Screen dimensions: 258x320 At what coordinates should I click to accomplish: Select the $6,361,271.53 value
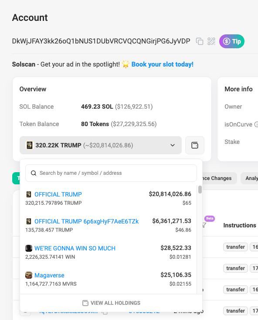coord(172,221)
